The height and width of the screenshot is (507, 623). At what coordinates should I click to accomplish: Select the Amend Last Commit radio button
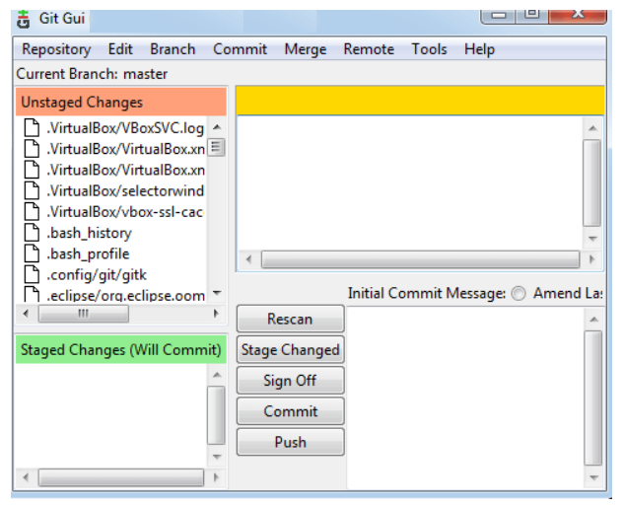(x=519, y=294)
